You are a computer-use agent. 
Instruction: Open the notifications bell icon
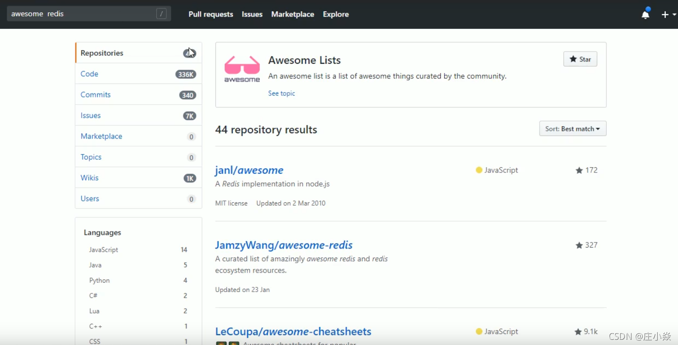pyautogui.click(x=645, y=14)
